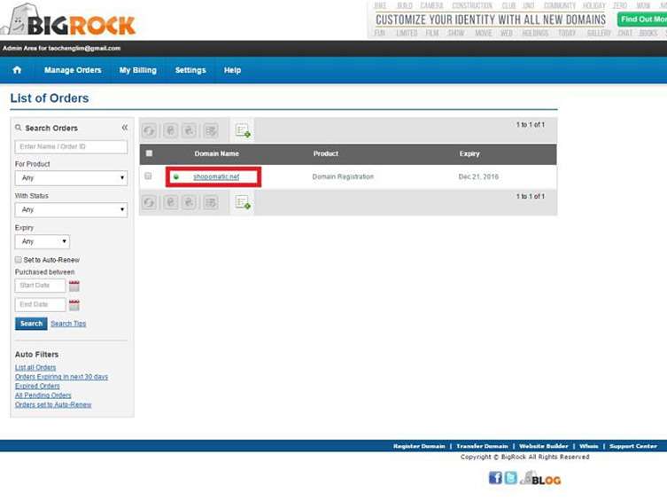Screen dimensions: 667x501
Task: Open the Twitter icon in footer
Action: point(511,478)
